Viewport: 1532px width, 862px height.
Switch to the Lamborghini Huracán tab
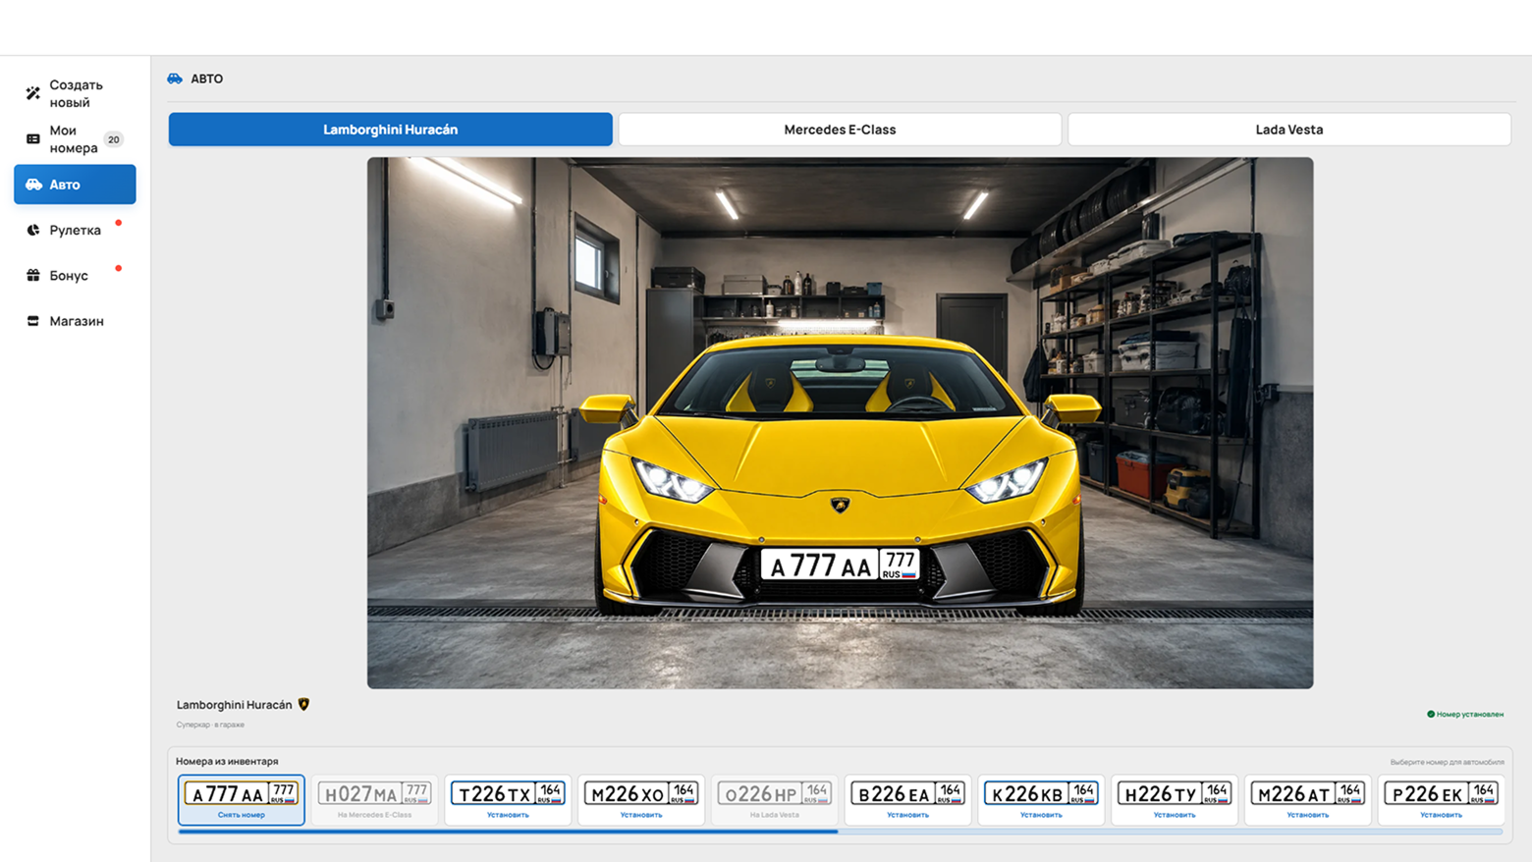391,130
